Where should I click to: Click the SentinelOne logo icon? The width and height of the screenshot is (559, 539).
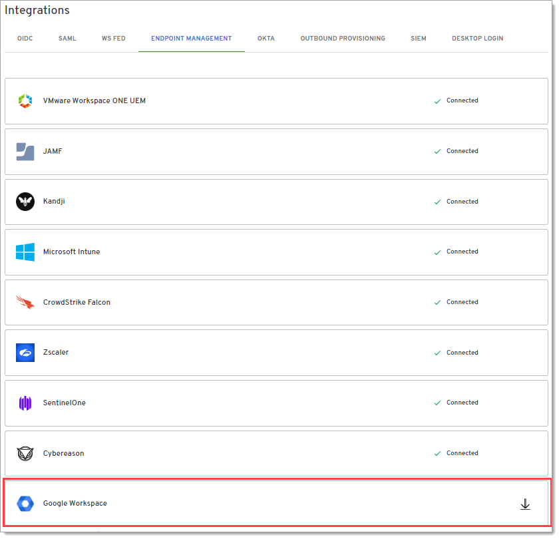coord(25,403)
